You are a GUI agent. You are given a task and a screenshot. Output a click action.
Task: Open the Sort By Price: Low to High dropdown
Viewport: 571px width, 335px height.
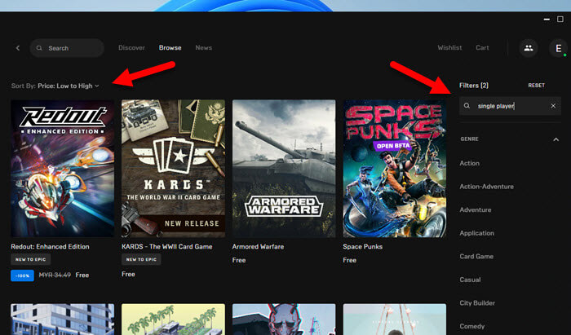pos(55,86)
